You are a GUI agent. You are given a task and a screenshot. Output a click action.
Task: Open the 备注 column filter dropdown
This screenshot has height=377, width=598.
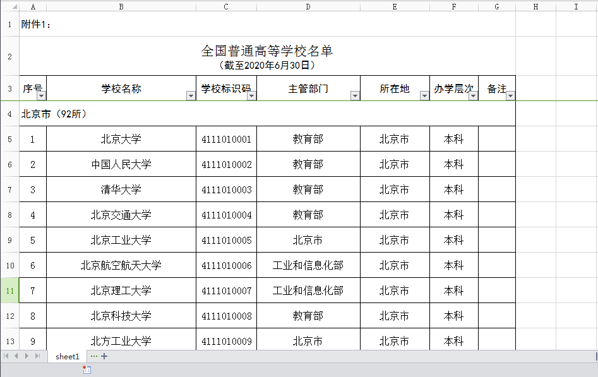pos(510,96)
